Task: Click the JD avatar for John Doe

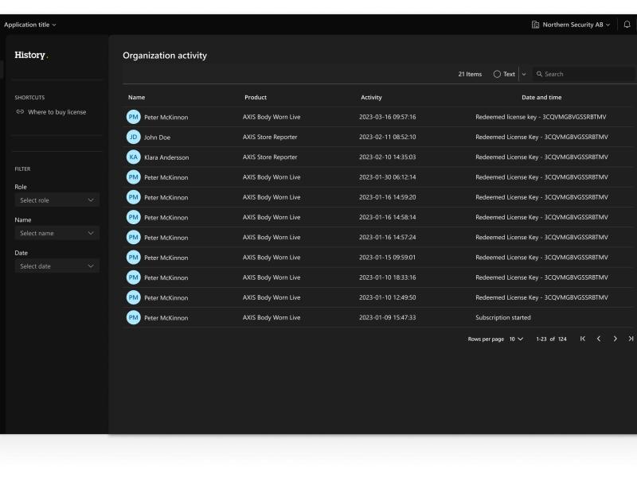Action: pyautogui.click(x=133, y=137)
